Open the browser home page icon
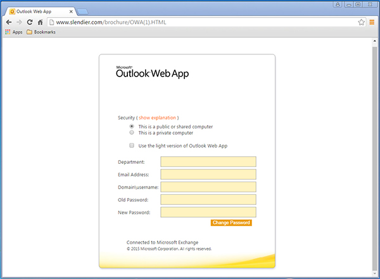Image resolution: width=380 pixels, height=279 pixels. point(41,22)
